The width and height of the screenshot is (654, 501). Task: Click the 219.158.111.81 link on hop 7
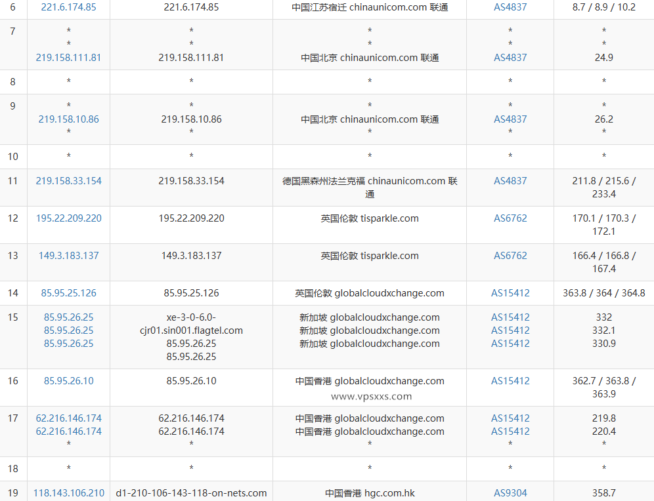pyautogui.click(x=68, y=57)
